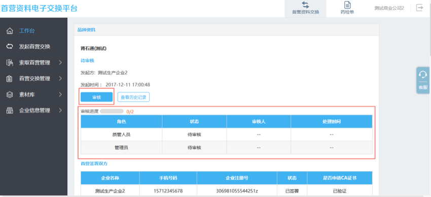Click the phone number 15712345678
This screenshot has width=431, height=197.
click(168, 191)
